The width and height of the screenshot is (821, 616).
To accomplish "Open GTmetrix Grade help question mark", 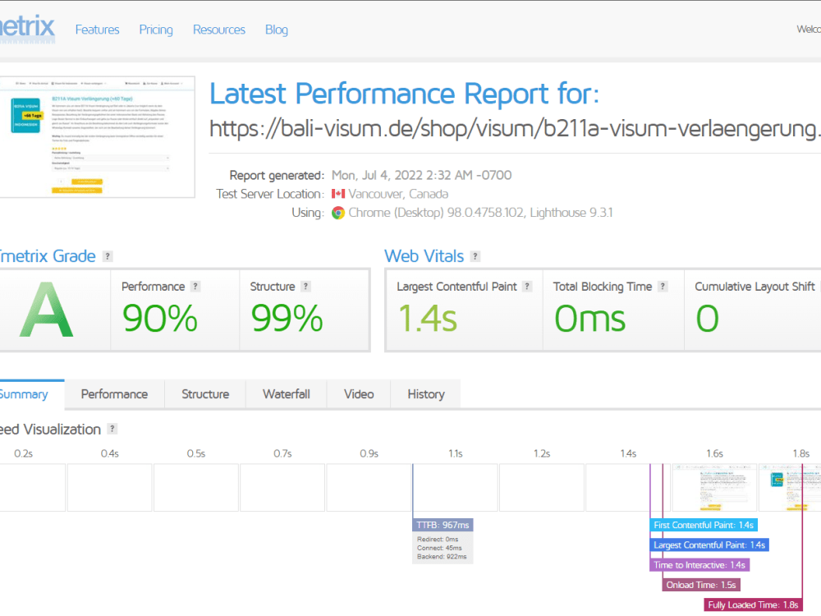I will pos(108,256).
